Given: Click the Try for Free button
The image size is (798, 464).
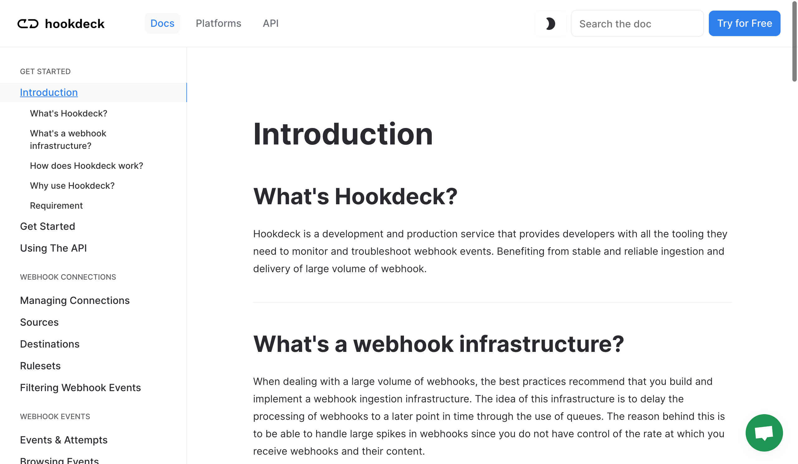Looking at the screenshot, I should click(x=744, y=23).
